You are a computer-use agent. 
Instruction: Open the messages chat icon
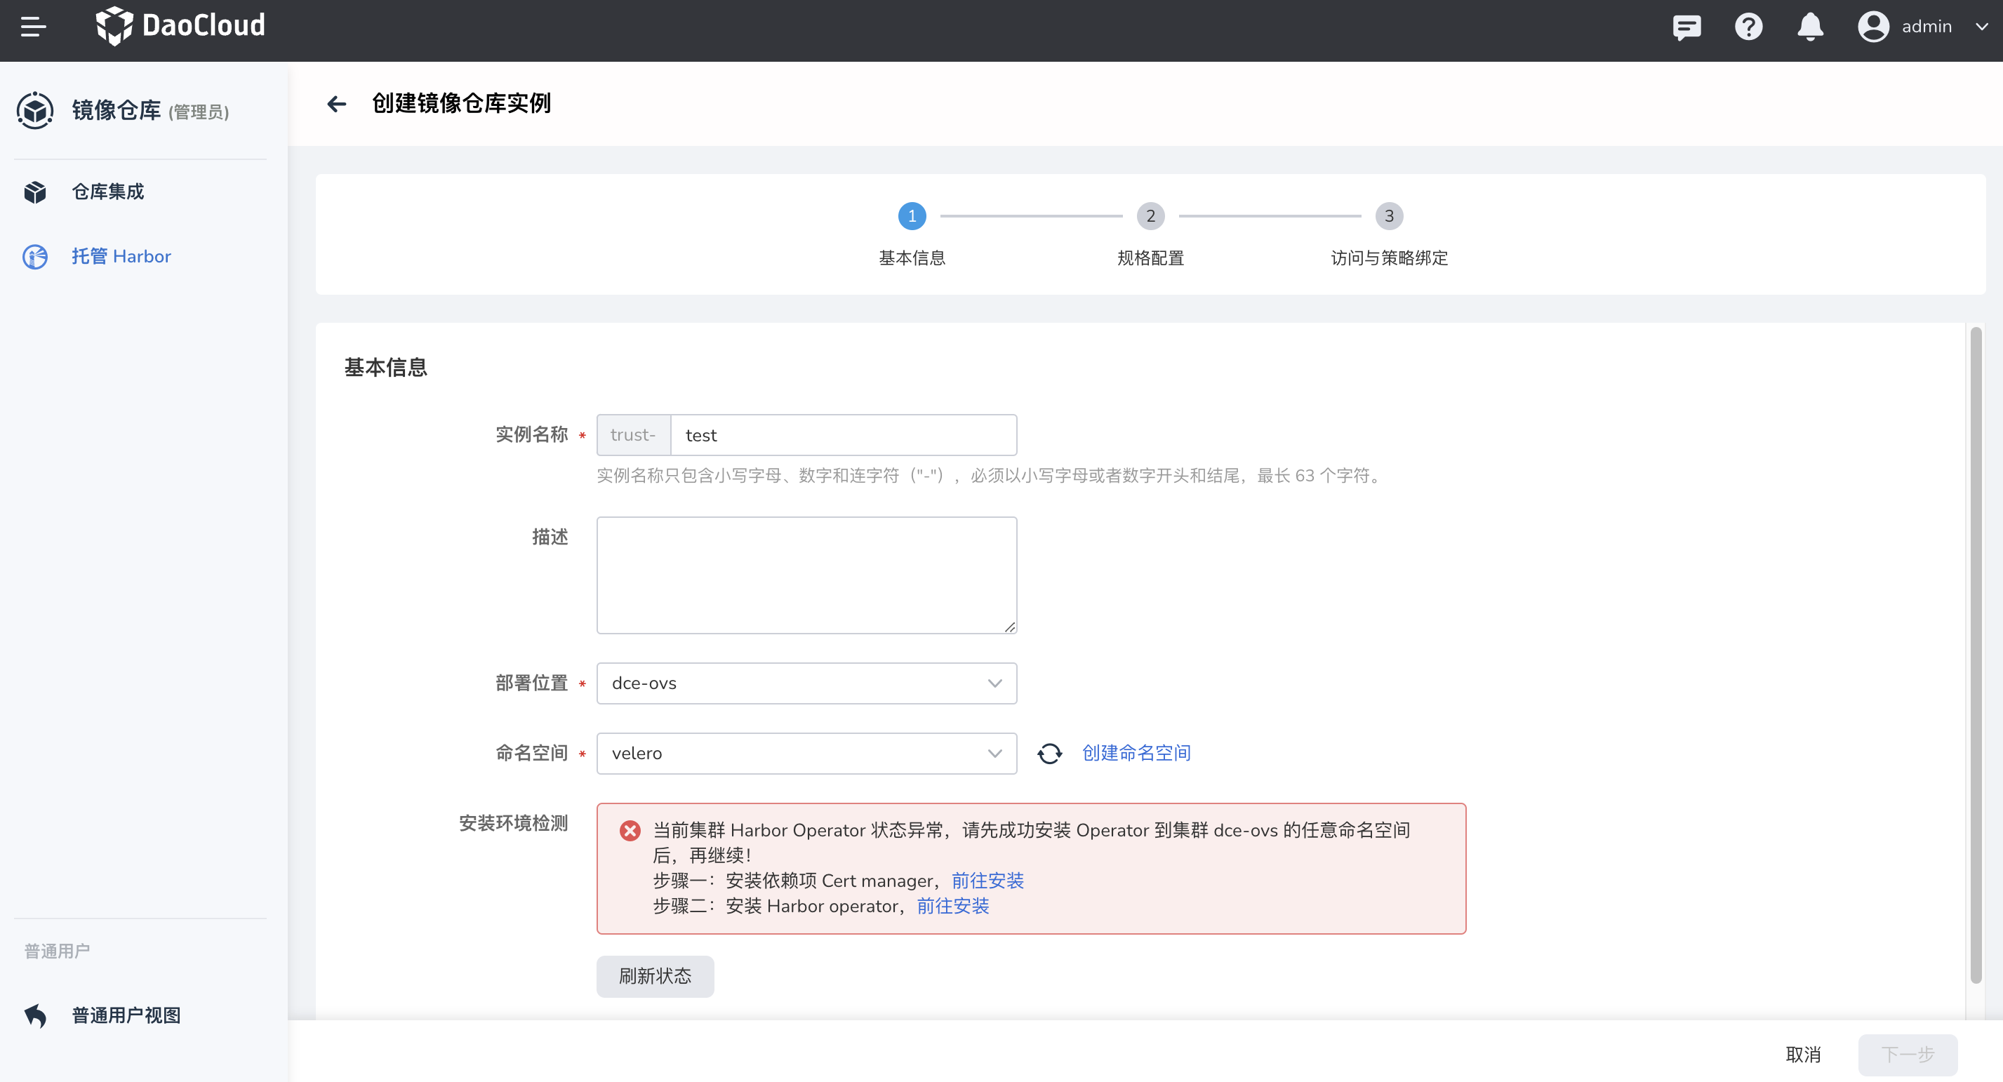1686,27
